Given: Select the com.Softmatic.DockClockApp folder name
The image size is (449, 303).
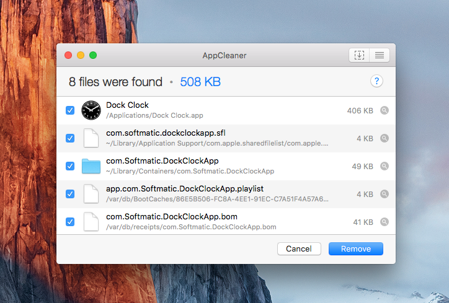Looking at the screenshot, I should (x=162, y=161).
